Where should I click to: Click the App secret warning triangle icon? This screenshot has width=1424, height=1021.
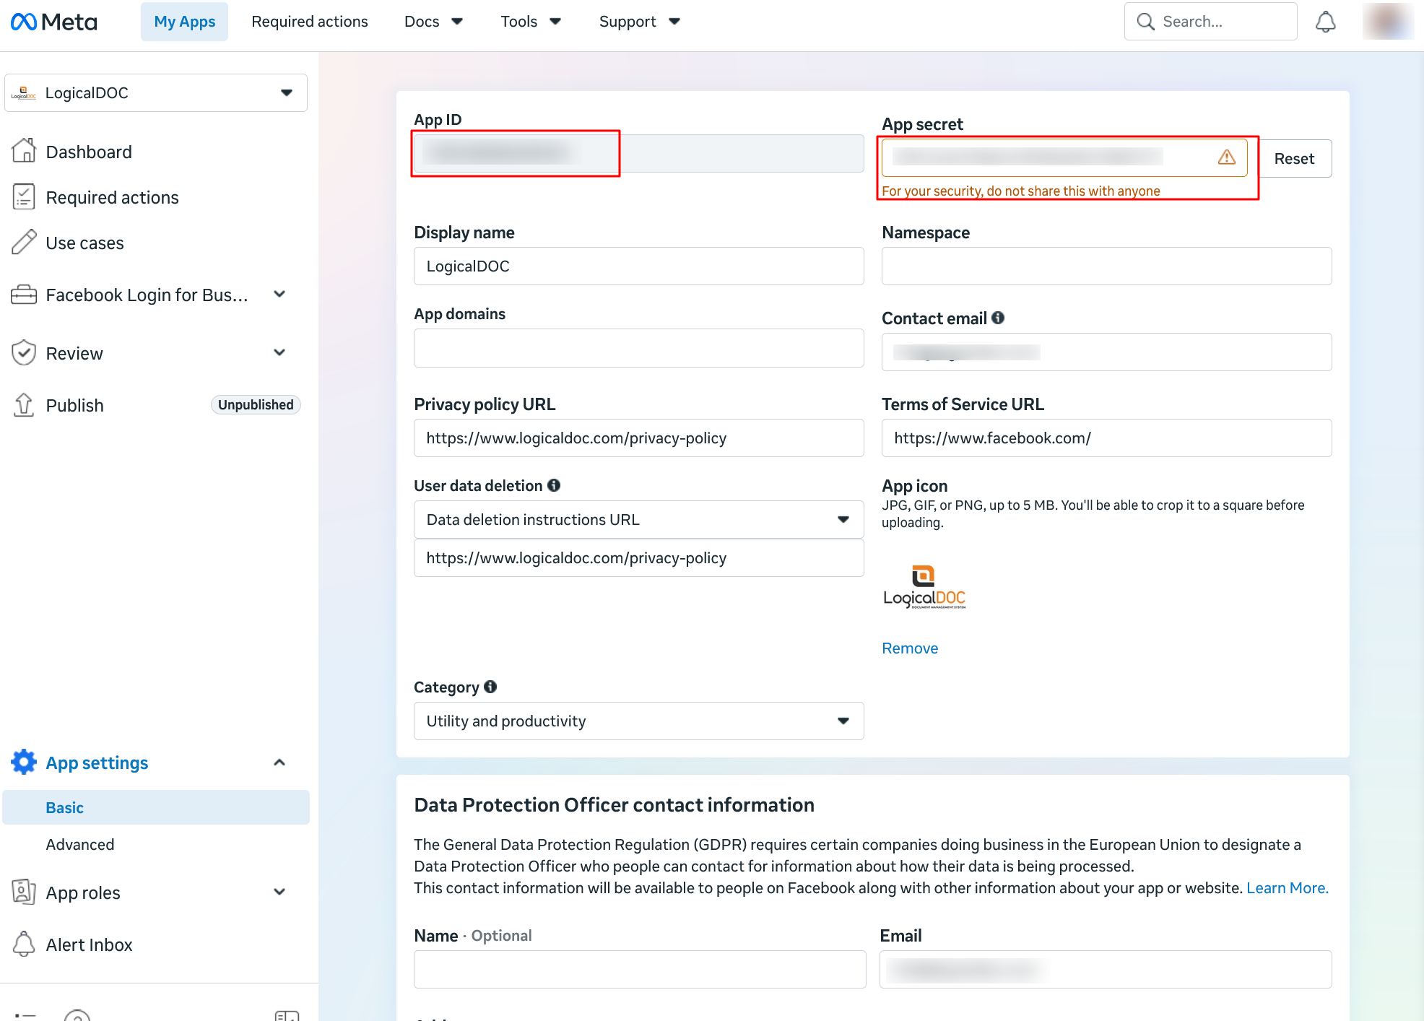coord(1226,157)
